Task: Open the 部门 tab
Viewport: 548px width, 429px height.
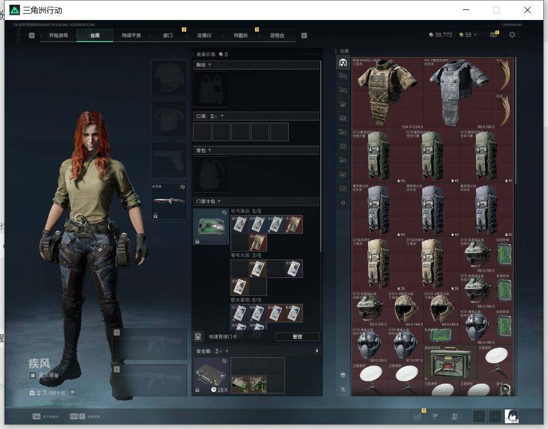Action: pyautogui.click(x=168, y=35)
